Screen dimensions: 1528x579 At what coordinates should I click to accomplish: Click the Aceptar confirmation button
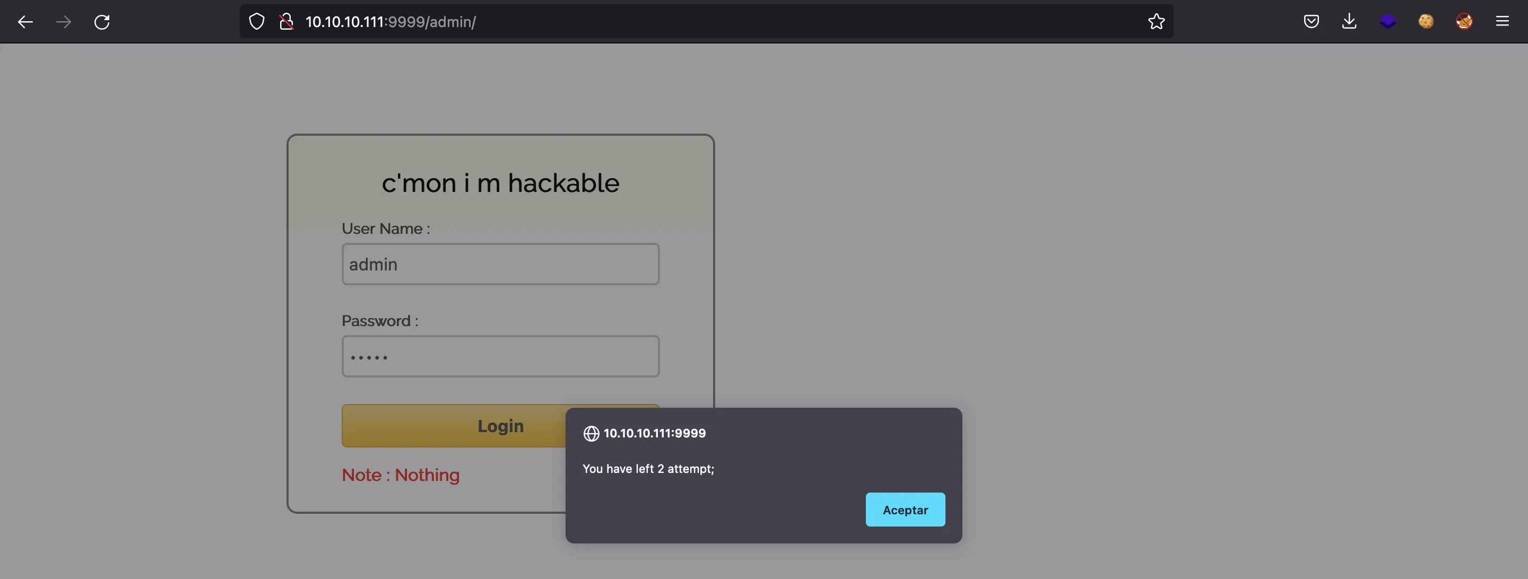click(904, 509)
